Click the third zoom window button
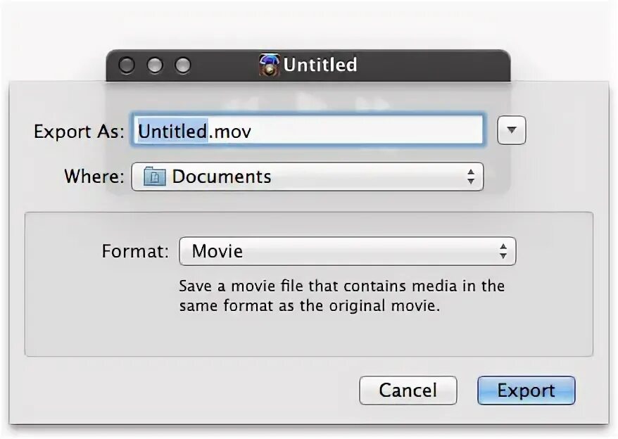Viewport: 618px width, 439px height. (183, 65)
